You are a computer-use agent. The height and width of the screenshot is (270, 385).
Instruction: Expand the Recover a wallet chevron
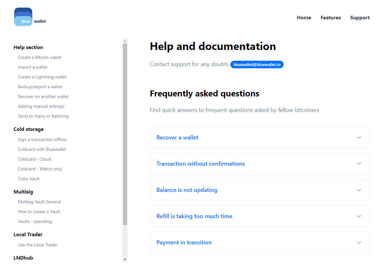pyautogui.click(x=359, y=137)
